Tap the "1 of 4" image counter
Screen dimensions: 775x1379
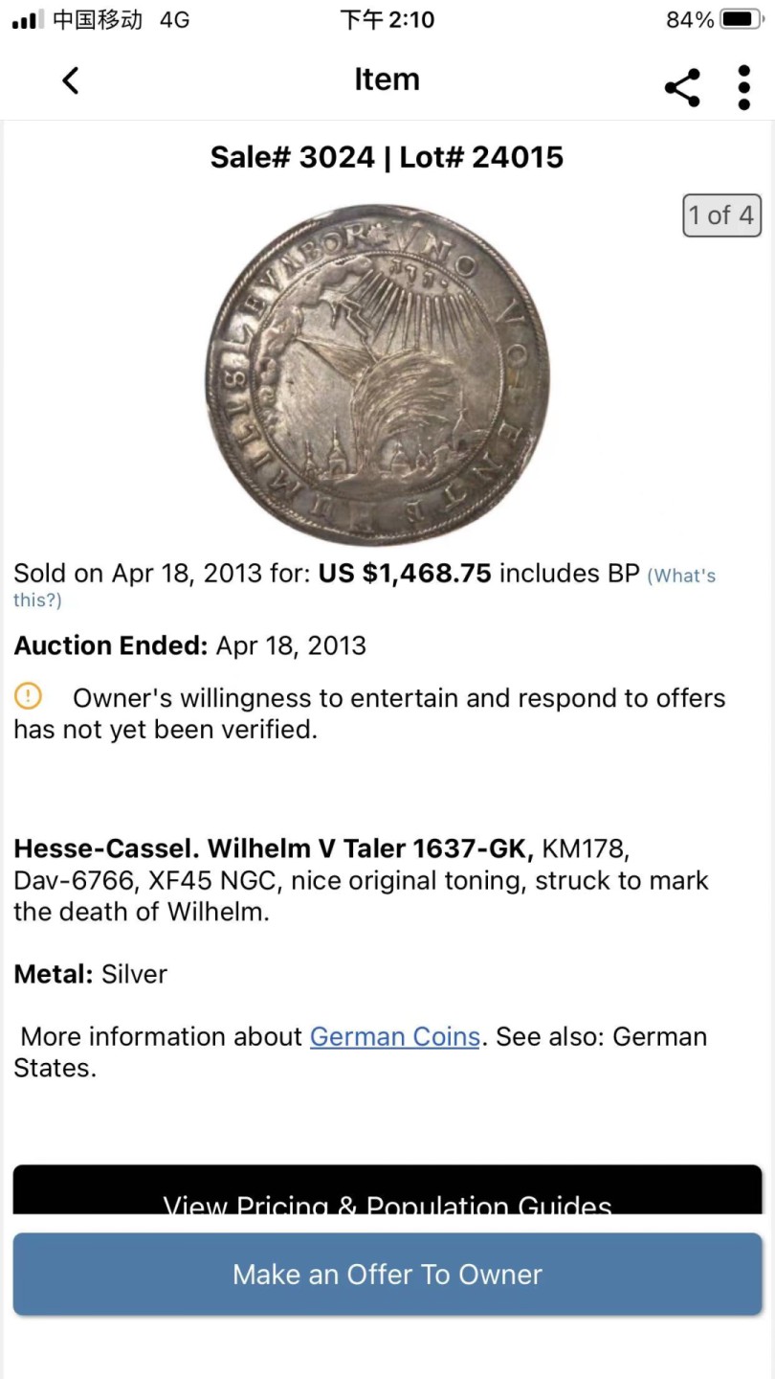click(x=720, y=215)
